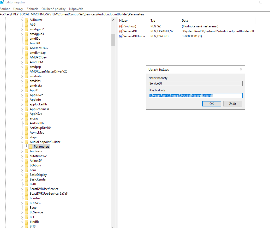Viewport: 270px width, 228px height.
Task: Click the ab icon next to ServiceDll
Action: 120,31
